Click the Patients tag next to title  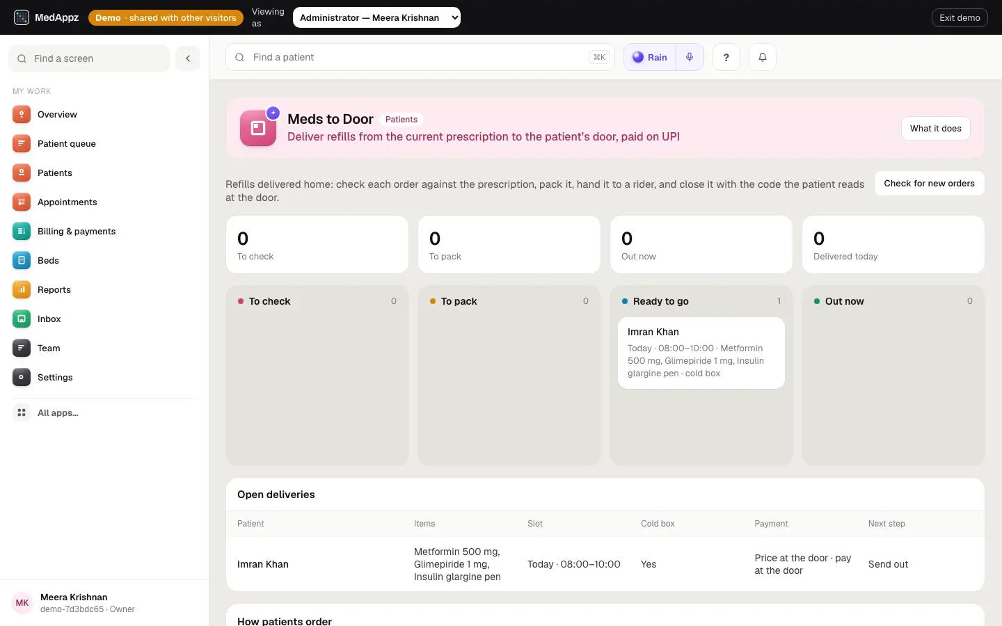(401, 120)
